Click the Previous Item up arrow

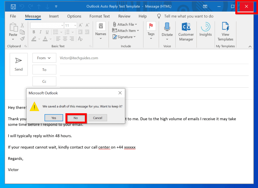[x=39, y=7]
